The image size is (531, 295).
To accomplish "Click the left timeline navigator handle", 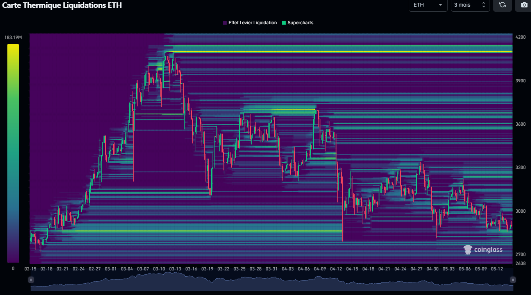I will point(30,280).
